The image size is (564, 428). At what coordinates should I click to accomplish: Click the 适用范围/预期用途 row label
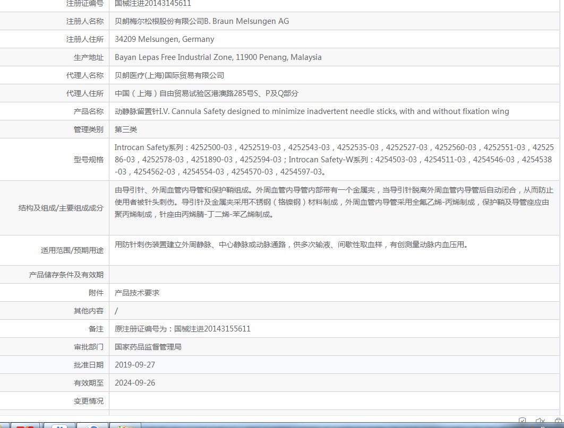(x=72, y=250)
